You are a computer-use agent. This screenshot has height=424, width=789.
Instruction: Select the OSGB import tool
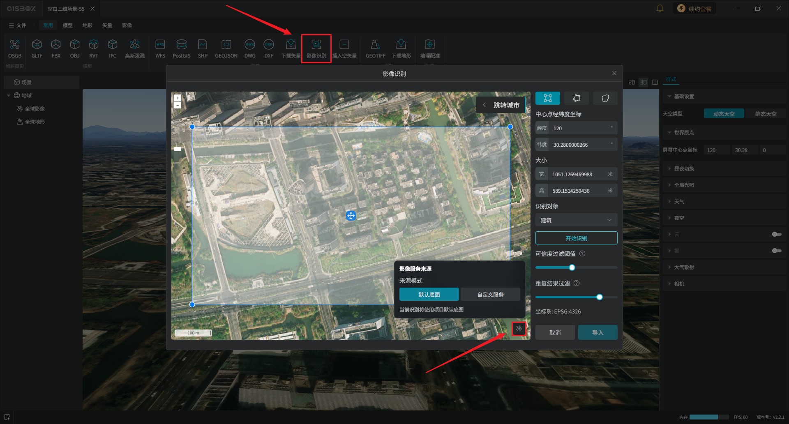point(15,48)
